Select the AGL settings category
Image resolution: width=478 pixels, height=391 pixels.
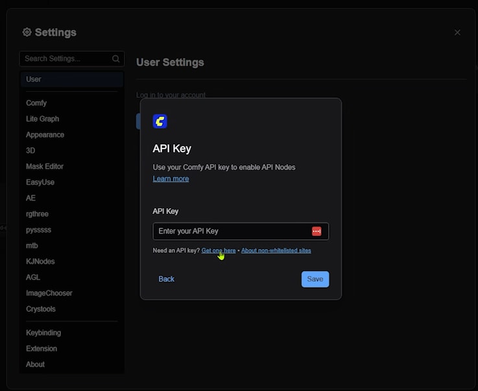(x=72, y=278)
